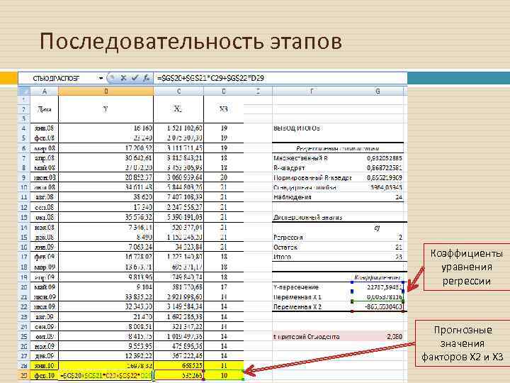Screen dimensions: 510x383
Task: Open Insert Function with the fx icon
Action: (147, 78)
